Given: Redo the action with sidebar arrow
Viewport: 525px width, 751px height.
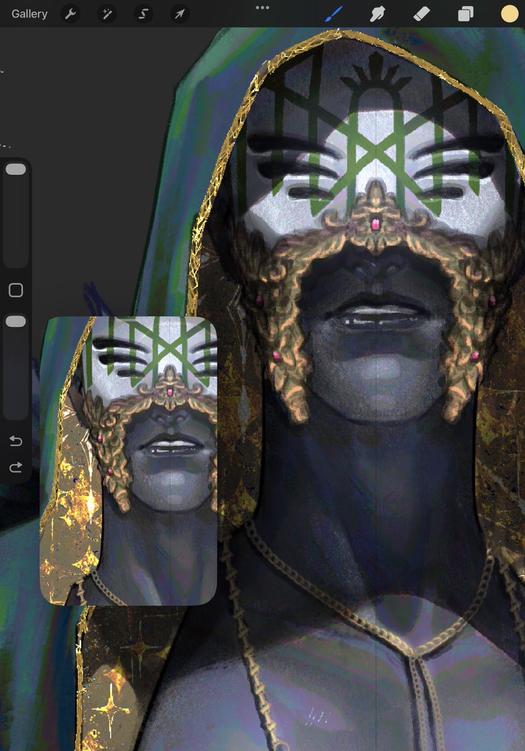Looking at the screenshot, I should pyautogui.click(x=16, y=467).
